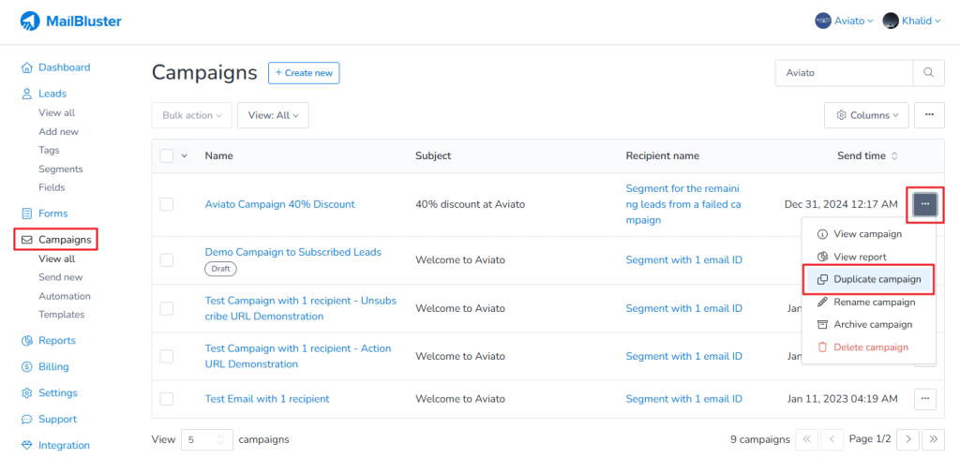The width and height of the screenshot is (960, 473).
Task: Click the Create new button
Action: tap(304, 73)
